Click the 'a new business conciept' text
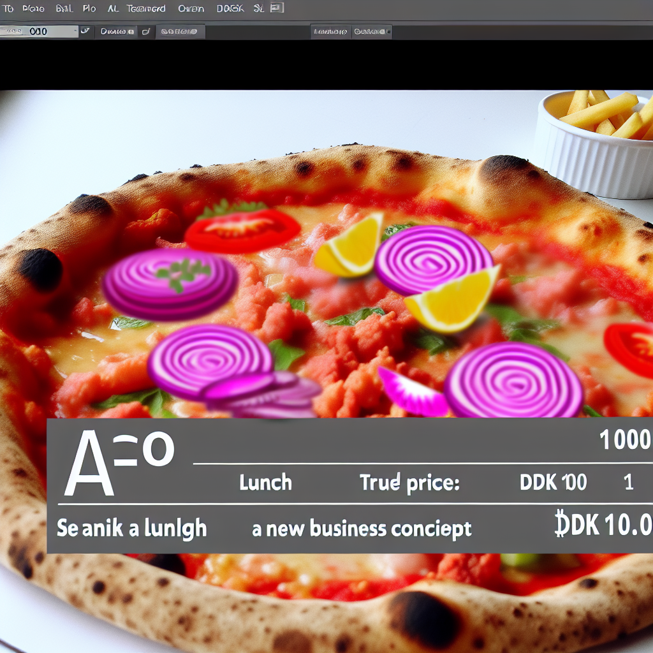Screen dimensions: 653x653 point(362,529)
